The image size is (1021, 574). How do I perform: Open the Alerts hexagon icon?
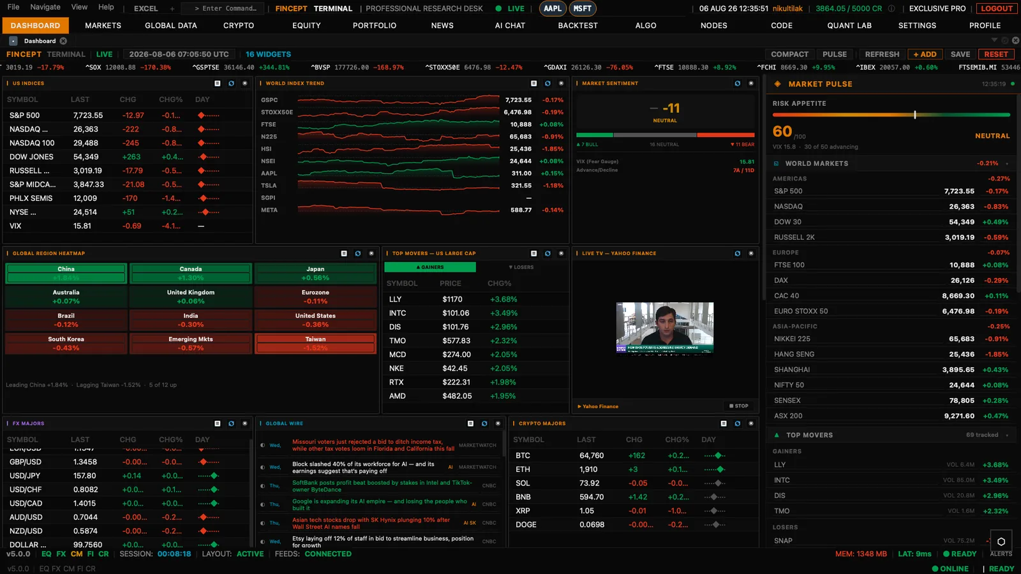[x=1001, y=541]
